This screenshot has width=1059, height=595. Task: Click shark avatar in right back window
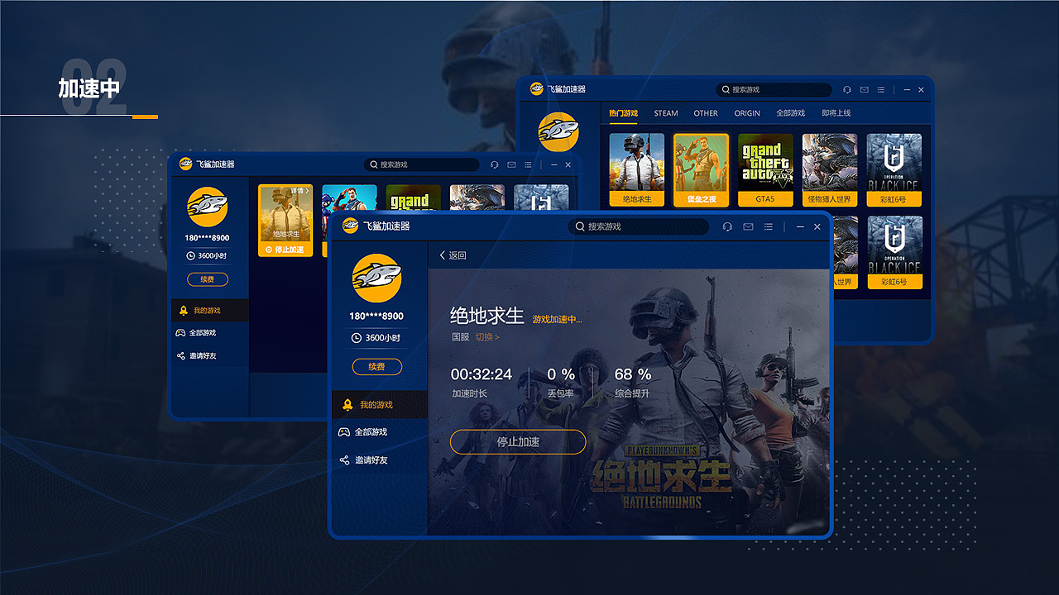(x=558, y=132)
